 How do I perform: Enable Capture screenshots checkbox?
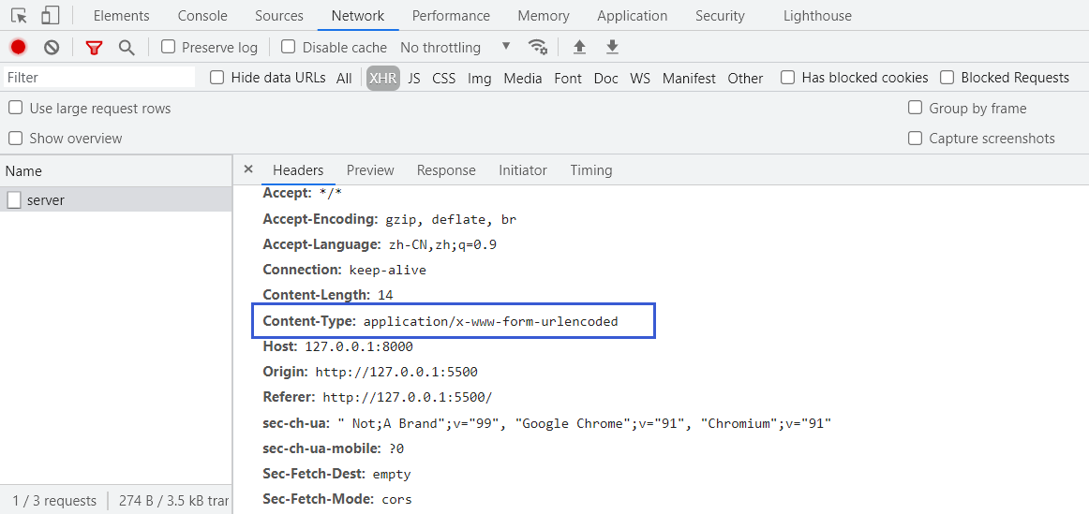tap(916, 138)
